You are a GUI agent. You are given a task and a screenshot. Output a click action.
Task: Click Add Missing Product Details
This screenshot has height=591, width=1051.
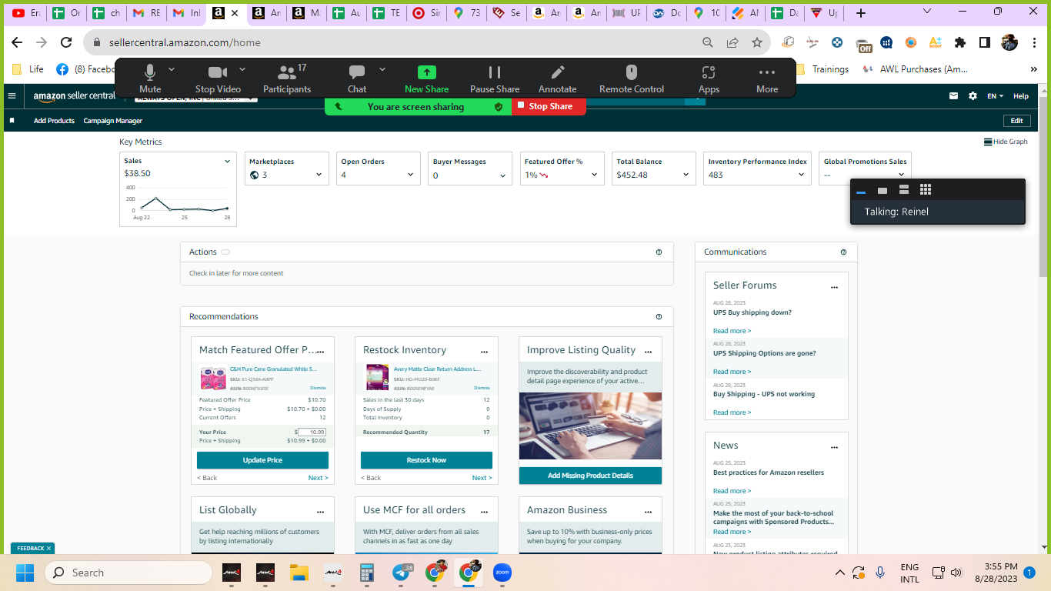590,476
